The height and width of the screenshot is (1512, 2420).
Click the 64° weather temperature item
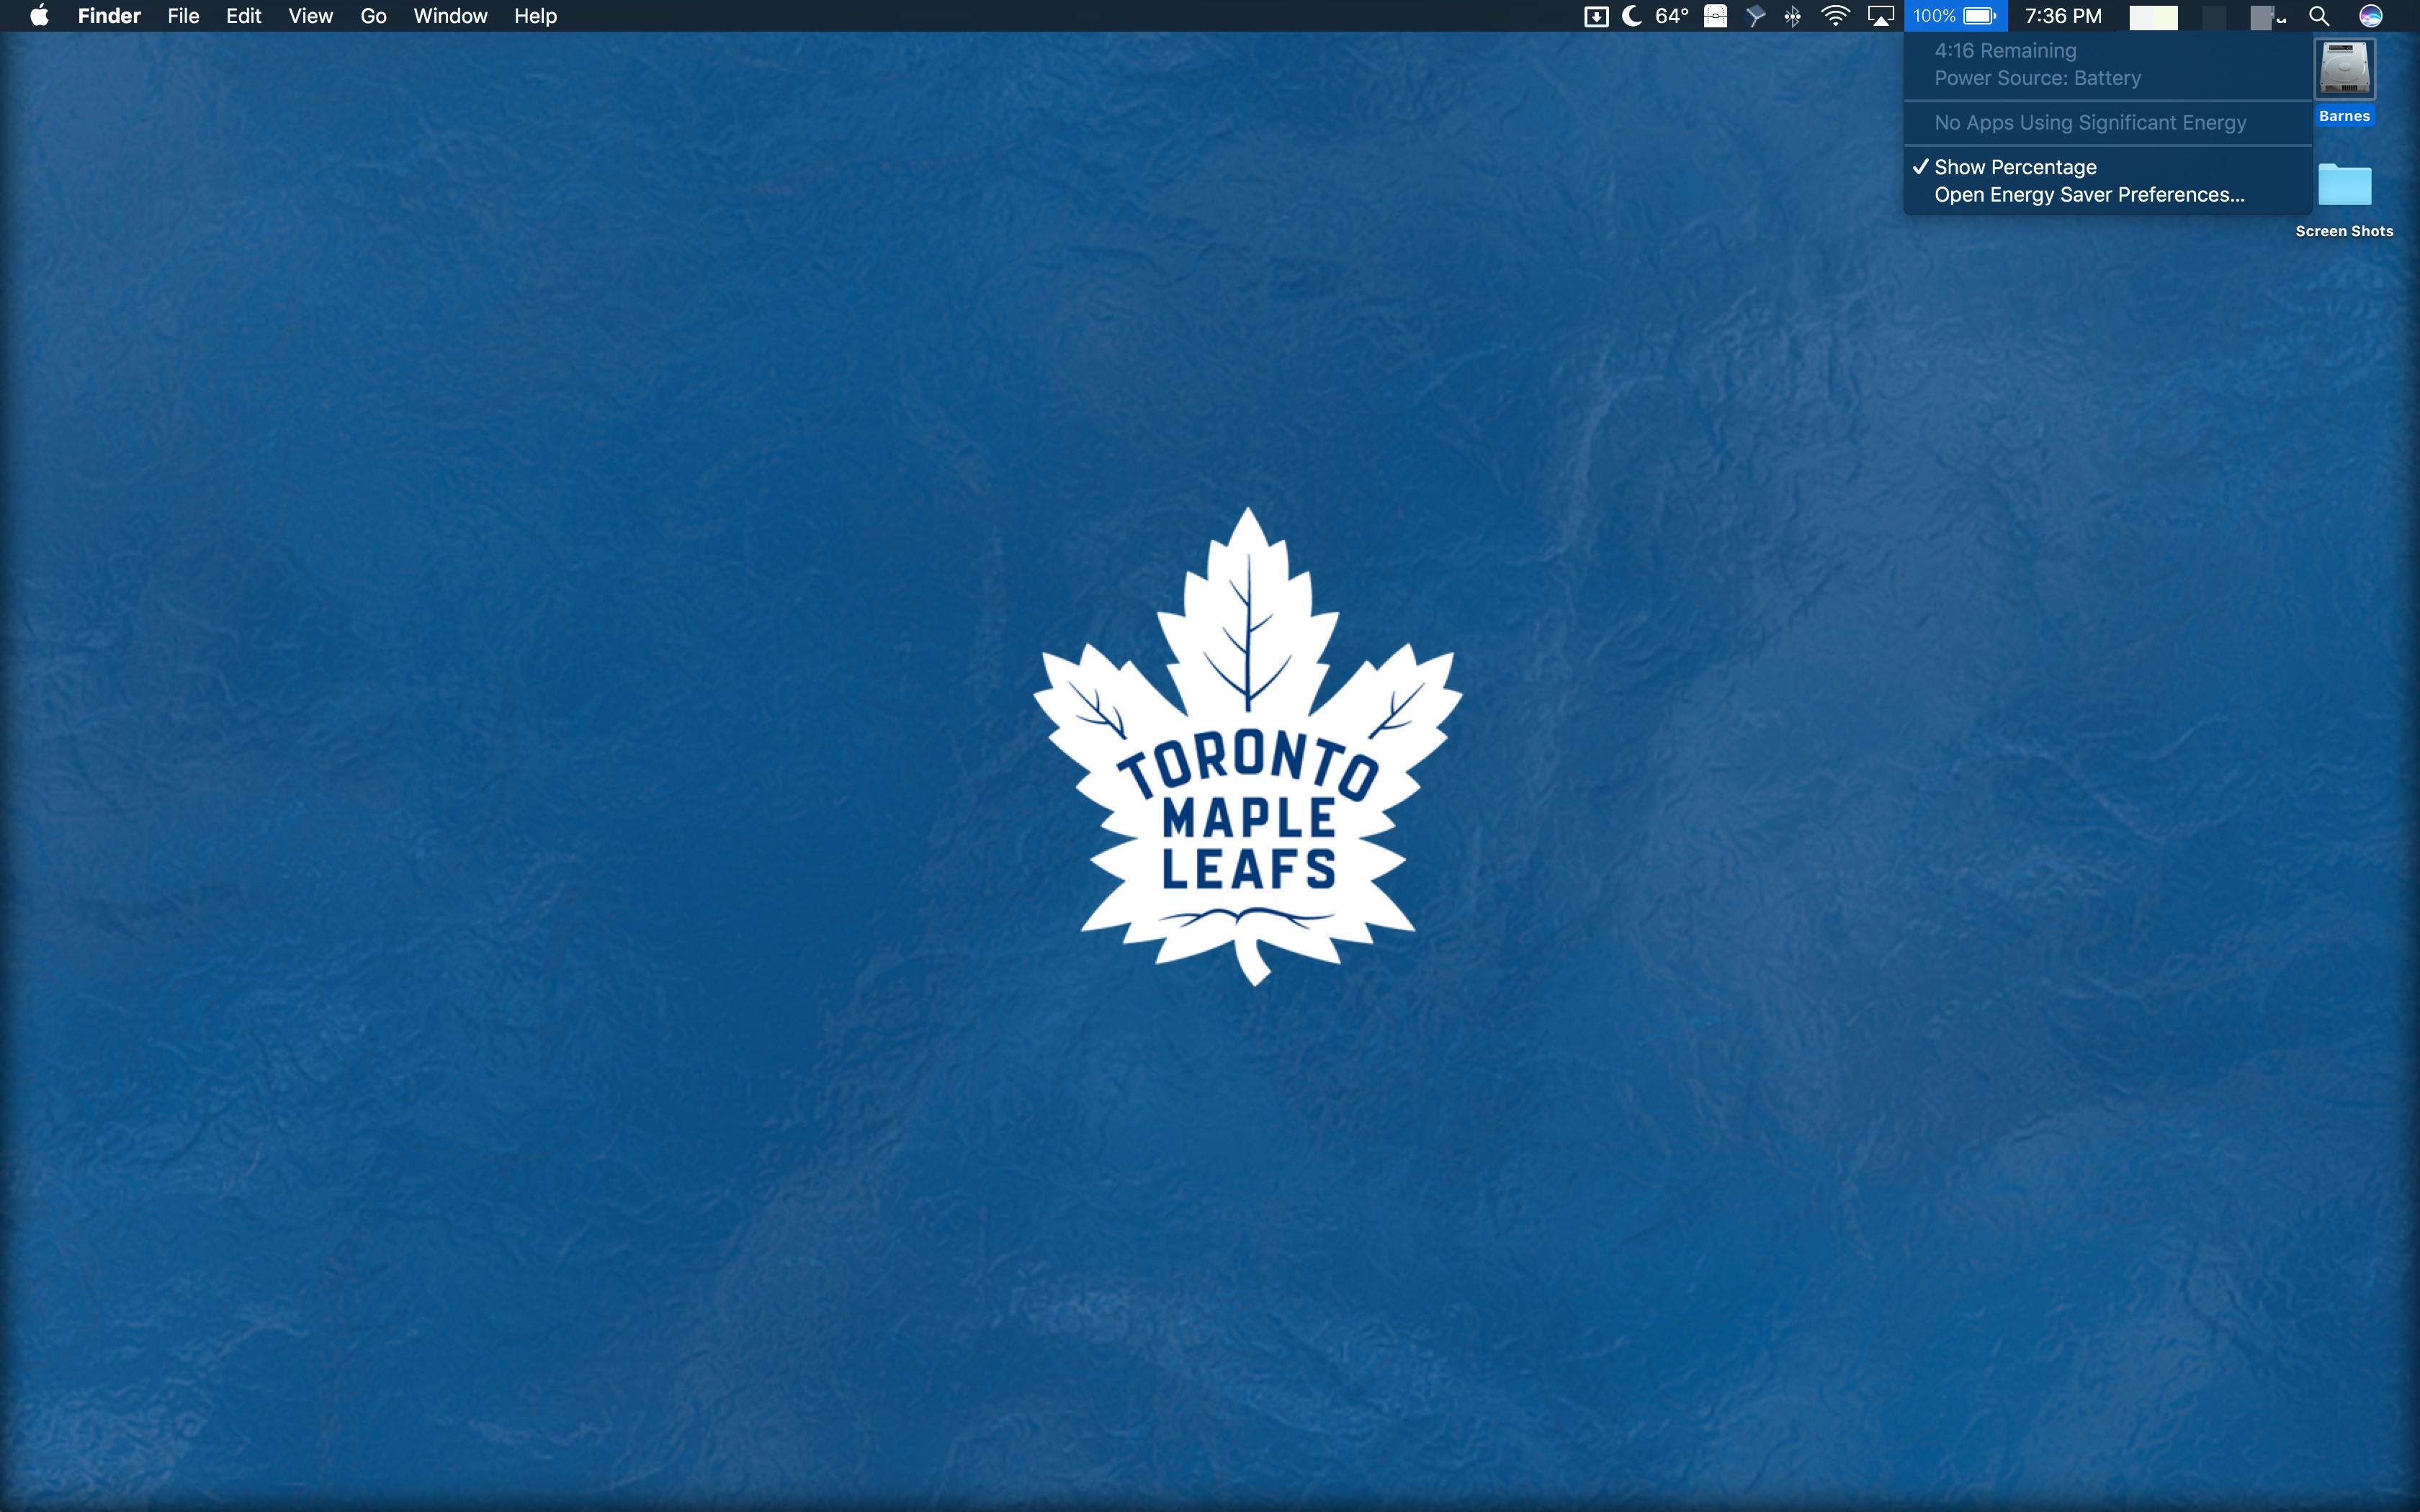[x=1671, y=16]
